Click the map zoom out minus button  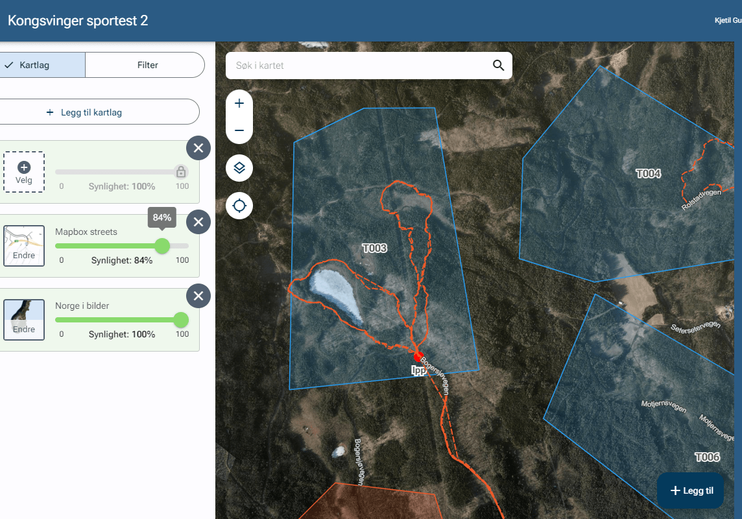pyautogui.click(x=239, y=130)
